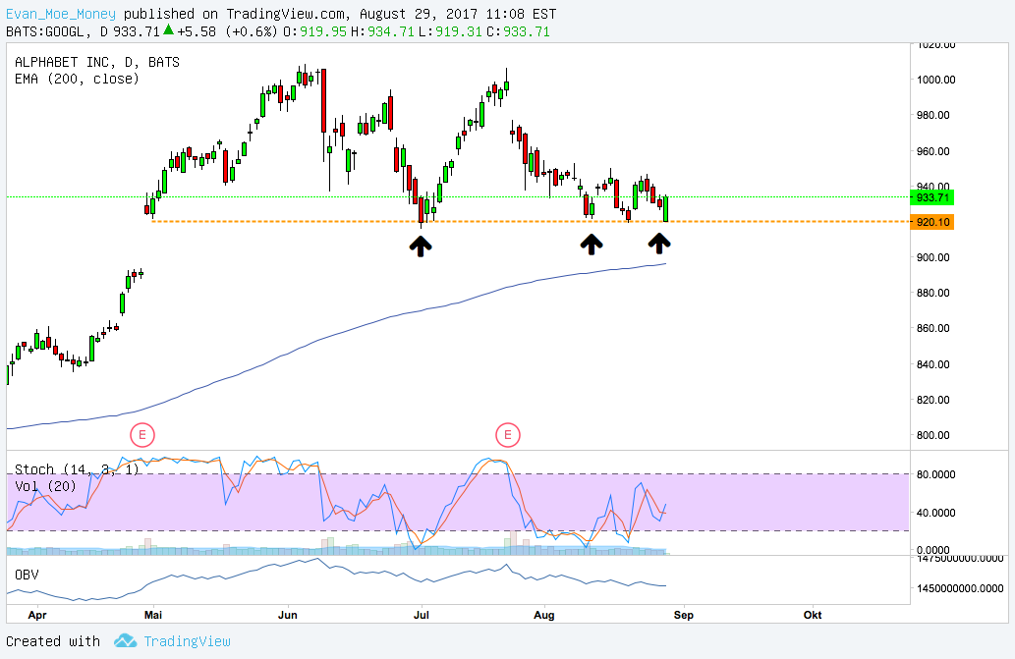Click the 1000.00 price axis value
Image resolution: width=1015 pixels, height=659 pixels.
936,80
